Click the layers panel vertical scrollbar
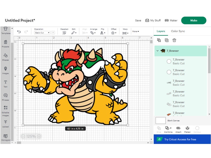 point(209,60)
